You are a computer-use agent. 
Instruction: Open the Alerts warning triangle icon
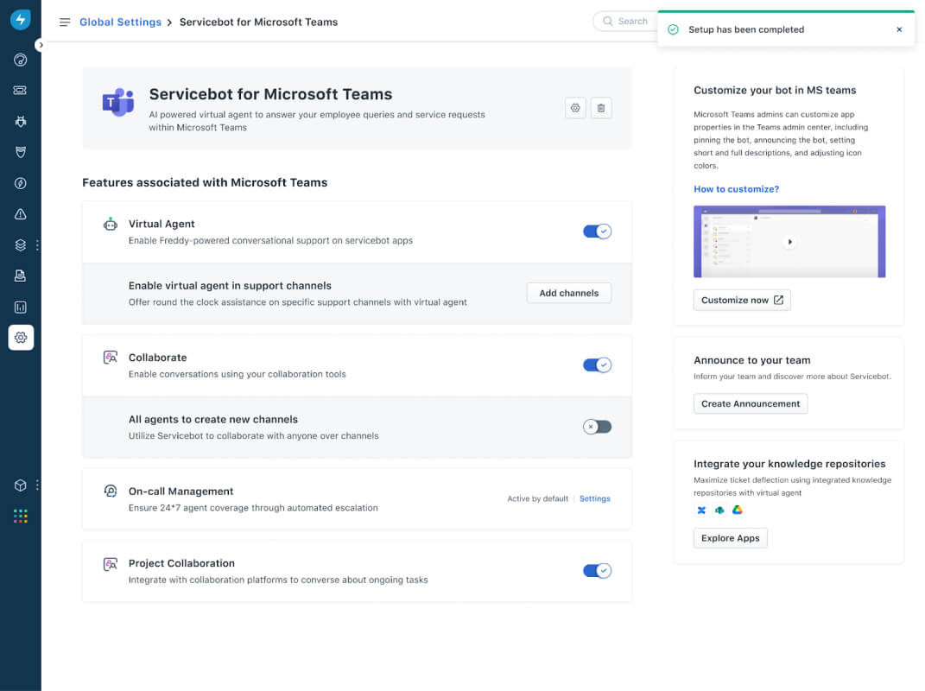(21, 214)
